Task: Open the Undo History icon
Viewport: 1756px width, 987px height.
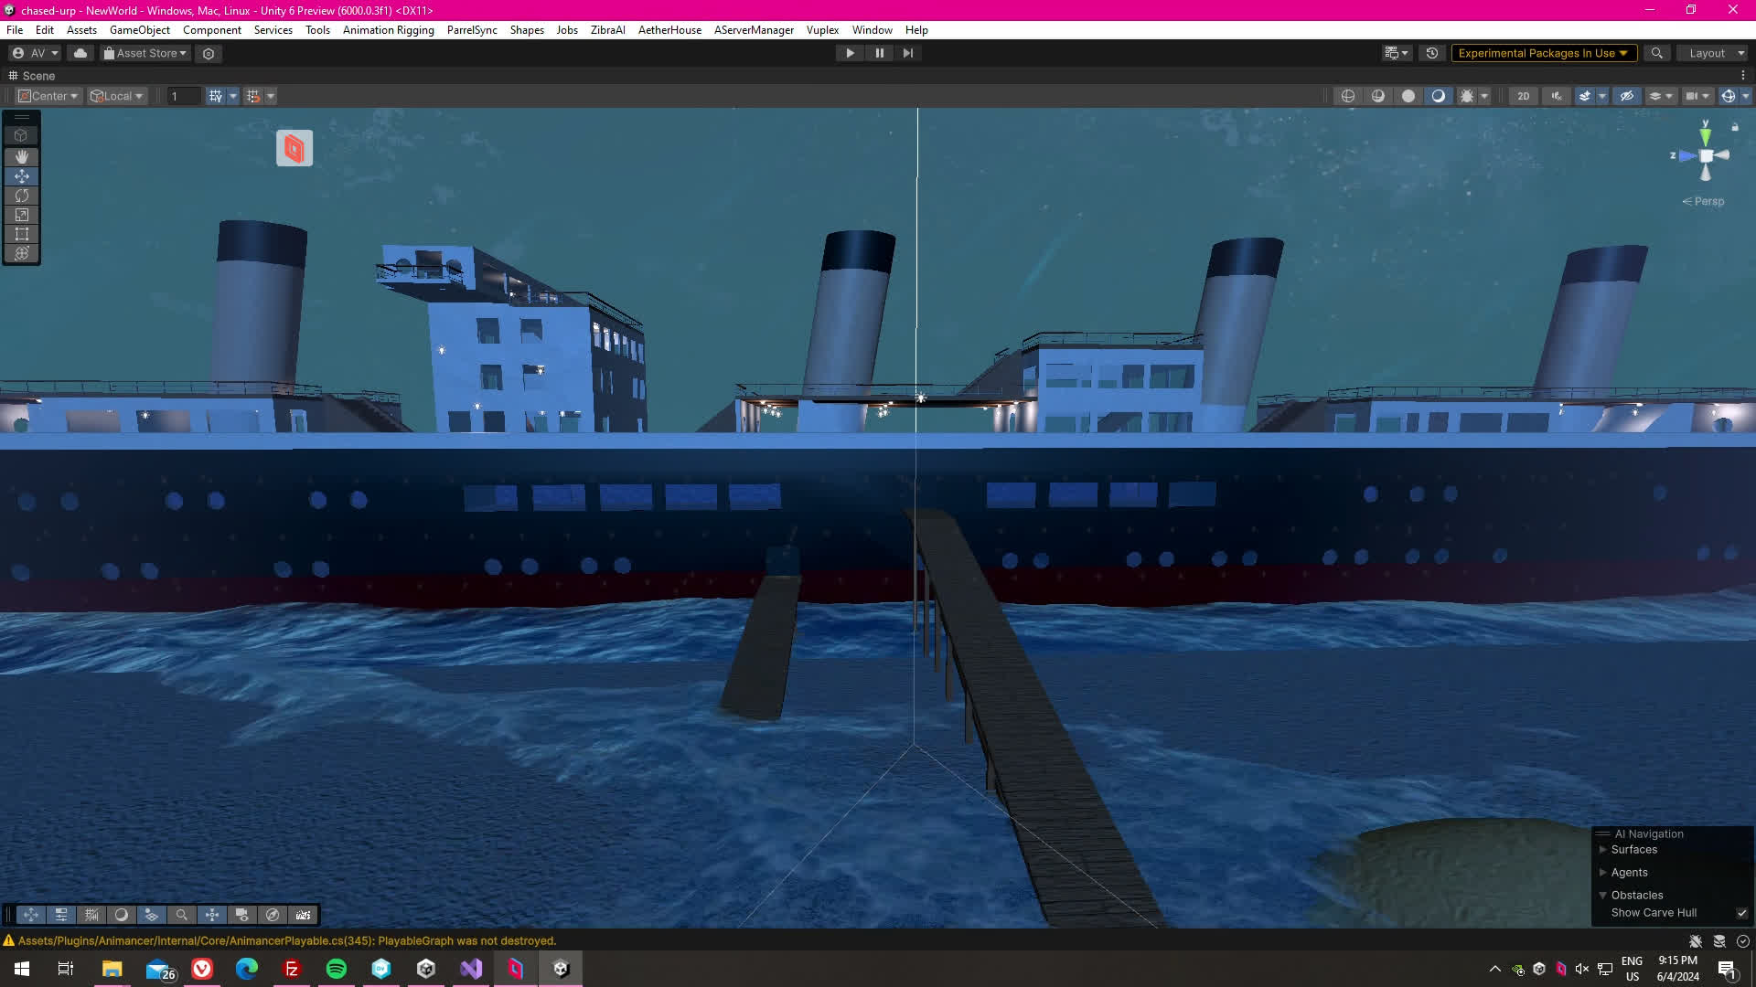Action: point(1432,53)
